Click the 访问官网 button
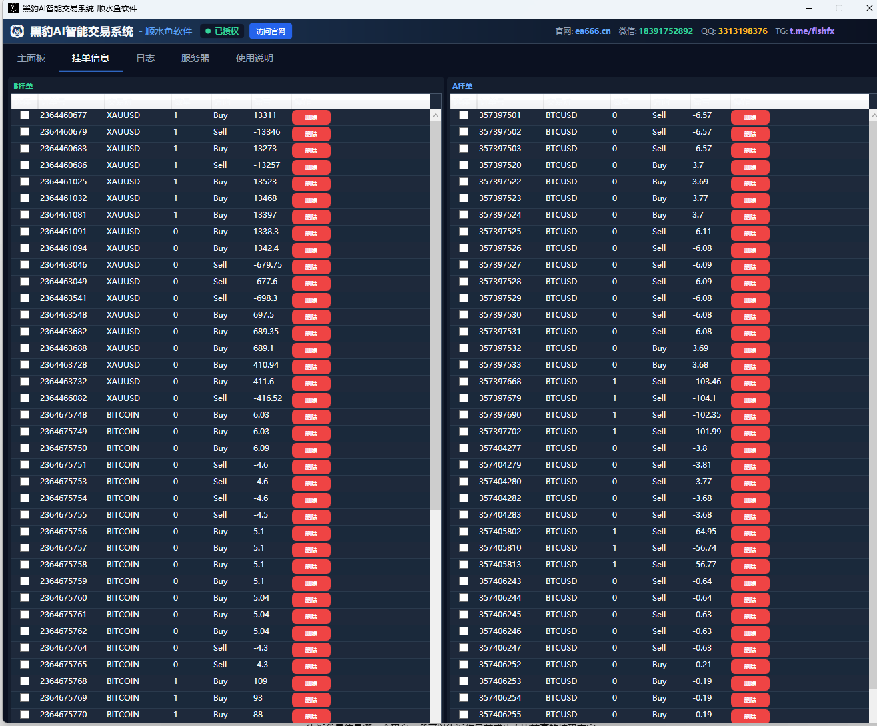 pos(271,31)
